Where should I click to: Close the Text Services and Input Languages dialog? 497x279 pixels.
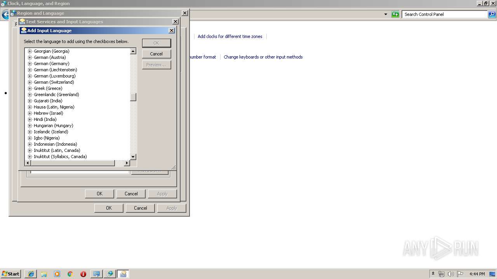coord(176,22)
